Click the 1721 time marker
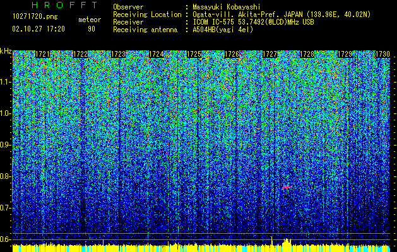 pyautogui.click(x=42, y=54)
